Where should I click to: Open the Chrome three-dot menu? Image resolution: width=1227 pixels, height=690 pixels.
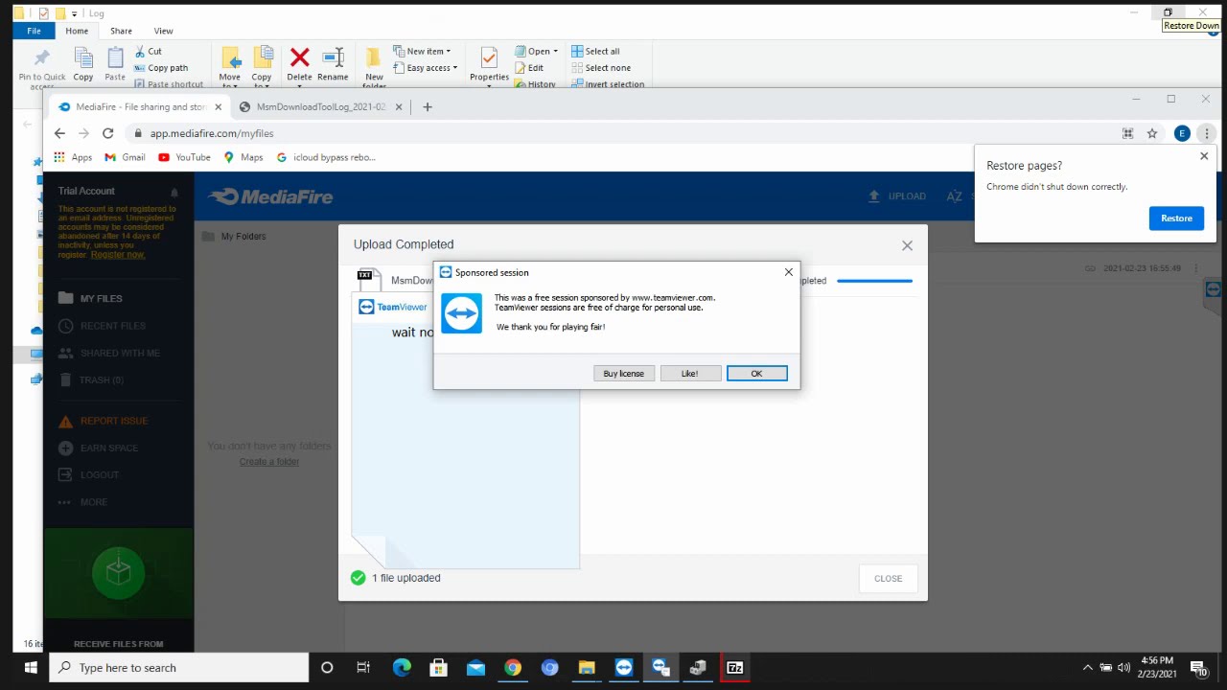click(1207, 133)
